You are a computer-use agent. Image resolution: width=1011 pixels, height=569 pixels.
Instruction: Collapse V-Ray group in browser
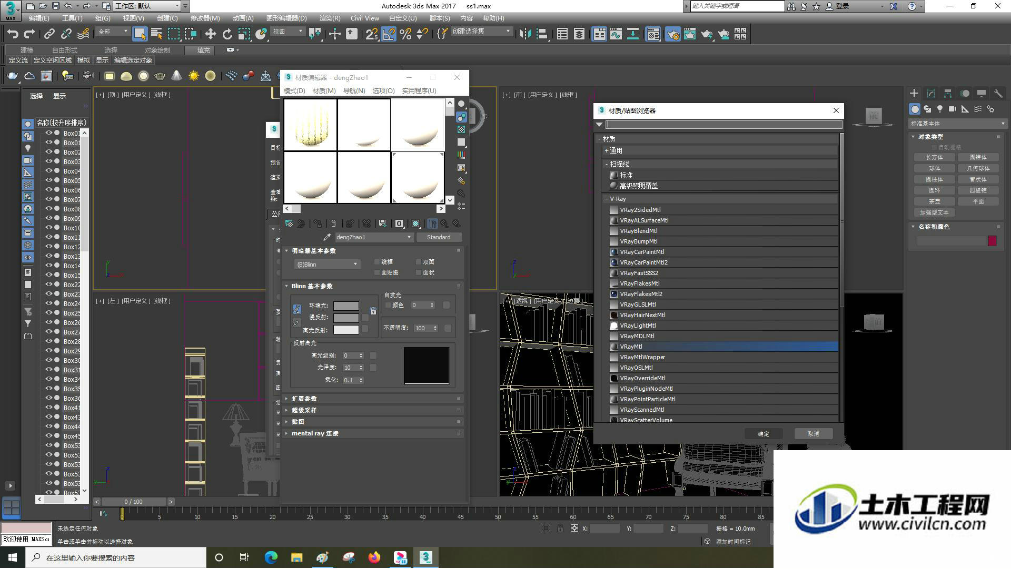tap(720, 199)
